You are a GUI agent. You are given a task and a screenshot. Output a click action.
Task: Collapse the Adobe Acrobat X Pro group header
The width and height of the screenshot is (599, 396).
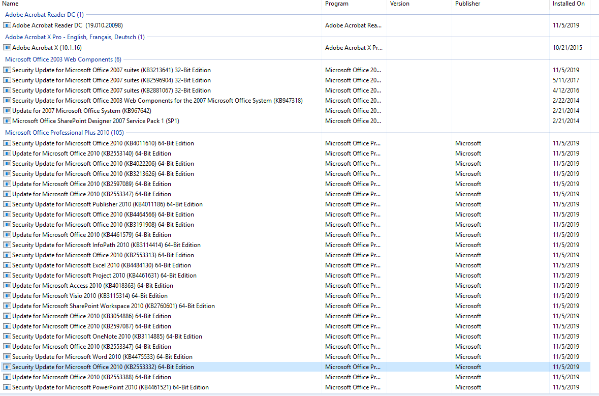click(75, 37)
